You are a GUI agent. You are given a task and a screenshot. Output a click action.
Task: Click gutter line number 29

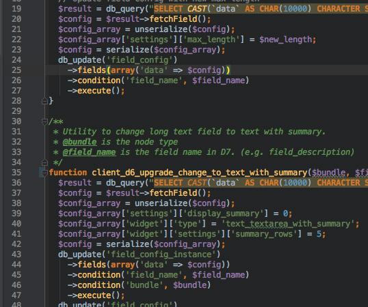[x=16, y=111]
